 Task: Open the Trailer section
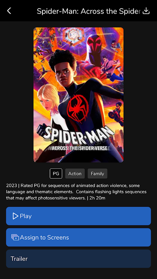tap(78, 259)
